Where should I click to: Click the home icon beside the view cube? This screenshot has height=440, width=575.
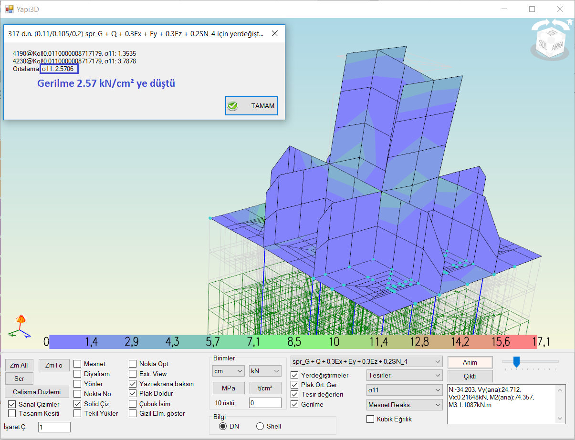[569, 22]
